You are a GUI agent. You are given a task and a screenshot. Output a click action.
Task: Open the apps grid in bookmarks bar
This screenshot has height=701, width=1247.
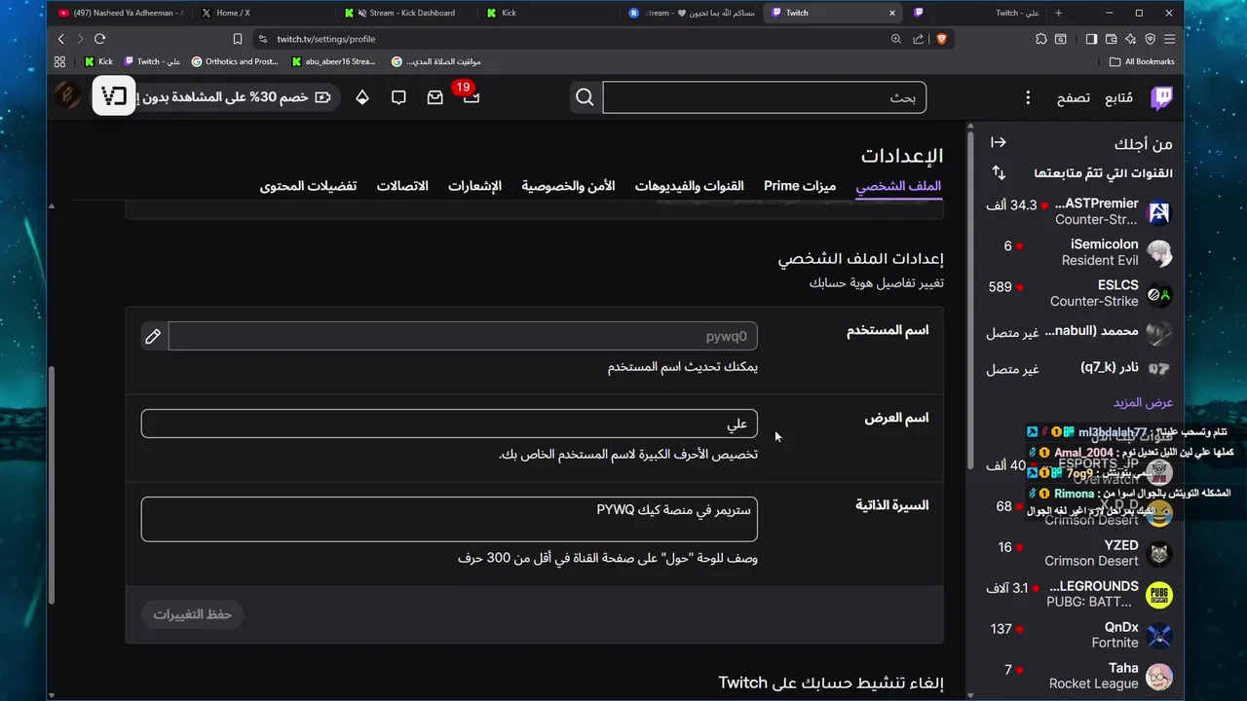pyautogui.click(x=59, y=61)
